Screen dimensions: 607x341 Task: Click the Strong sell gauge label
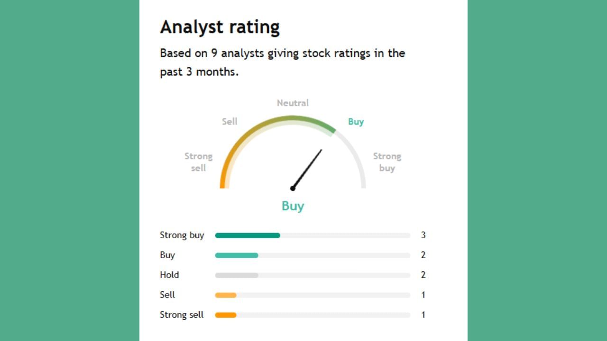[x=198, y=162]
